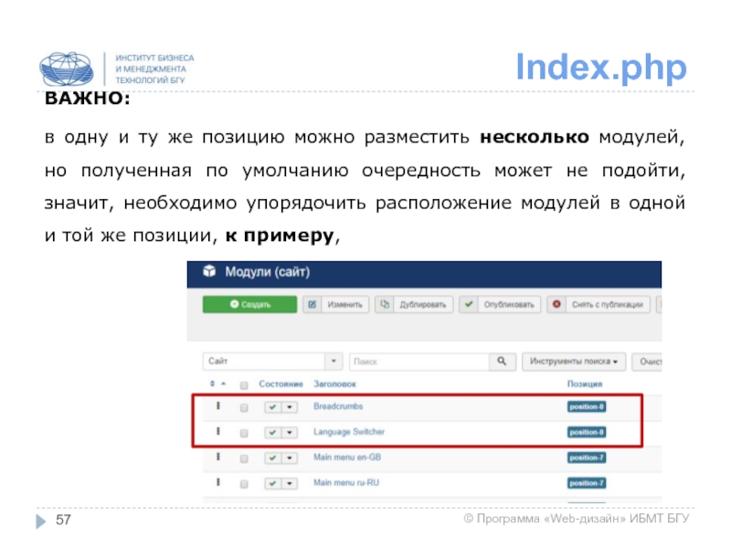Click the slide advance triangle beside 57
731x548 pixels.
(x=41, y=521)
